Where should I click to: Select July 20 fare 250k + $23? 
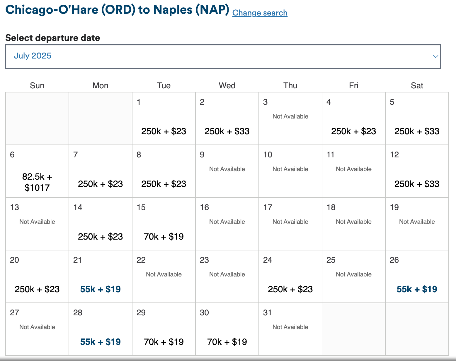pos(37,289)
